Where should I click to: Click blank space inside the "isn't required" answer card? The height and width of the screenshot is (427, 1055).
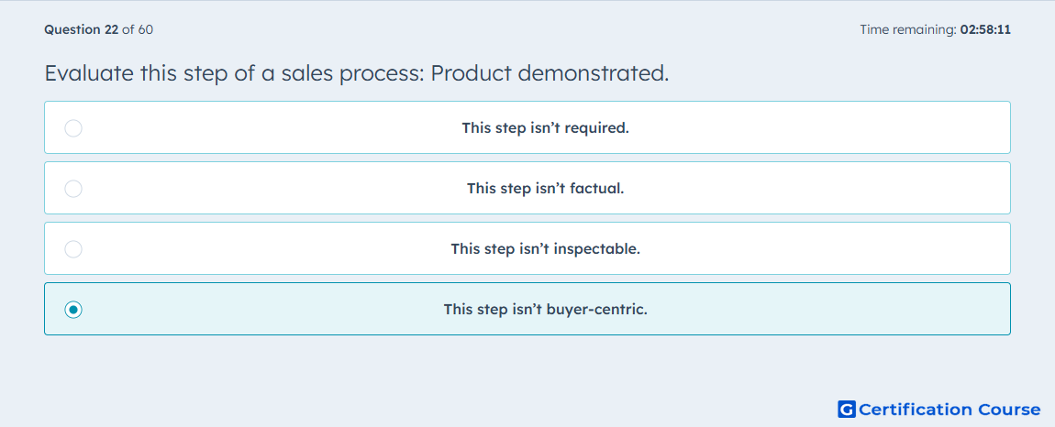(x=807, y=127)
